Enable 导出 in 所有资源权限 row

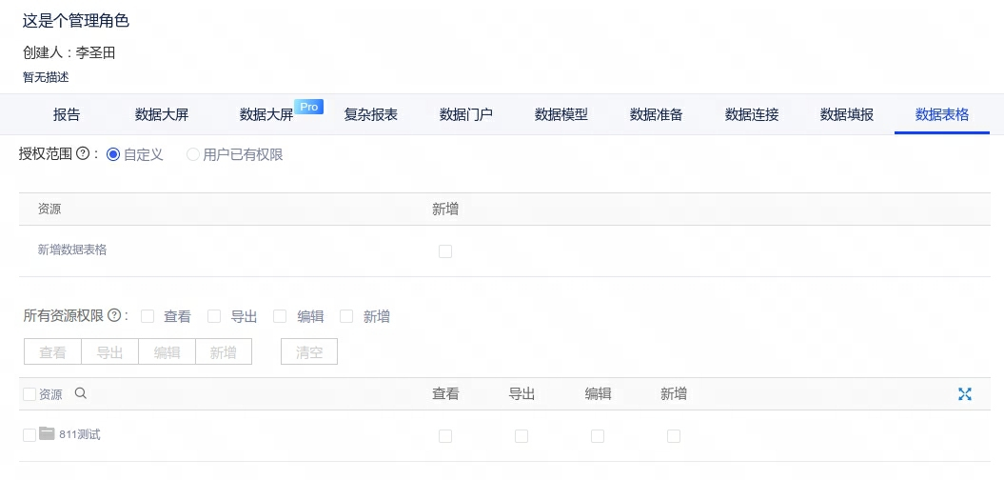(x=214, y=316)
